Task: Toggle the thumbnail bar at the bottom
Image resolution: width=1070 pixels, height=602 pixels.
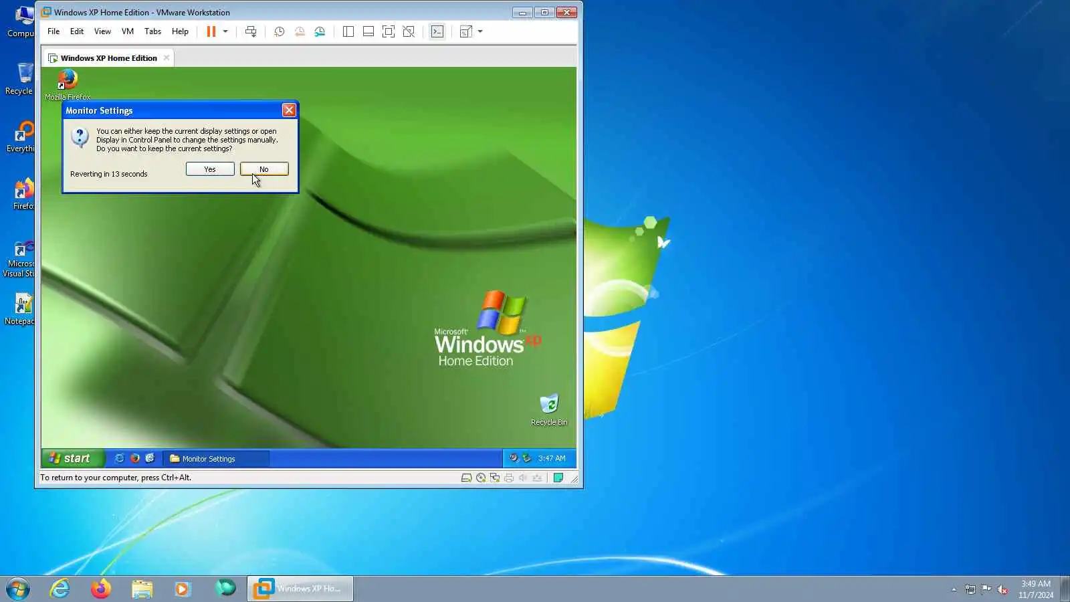Action: pyautogui.click(x=368, y=31)
